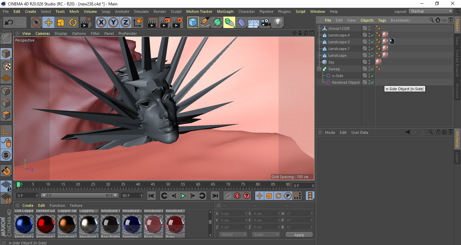Click Landscape.3 material tag sphere
Screen dimensions: 461x245
click(x=385, y=41)
